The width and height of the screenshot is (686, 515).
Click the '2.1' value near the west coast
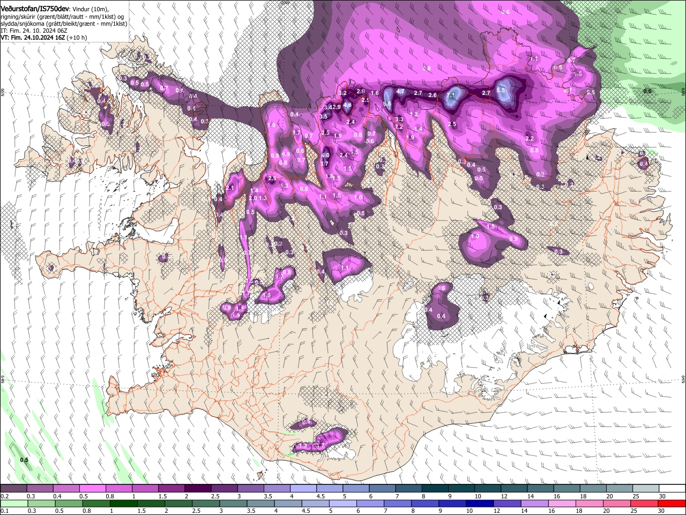tap(230, 188)
